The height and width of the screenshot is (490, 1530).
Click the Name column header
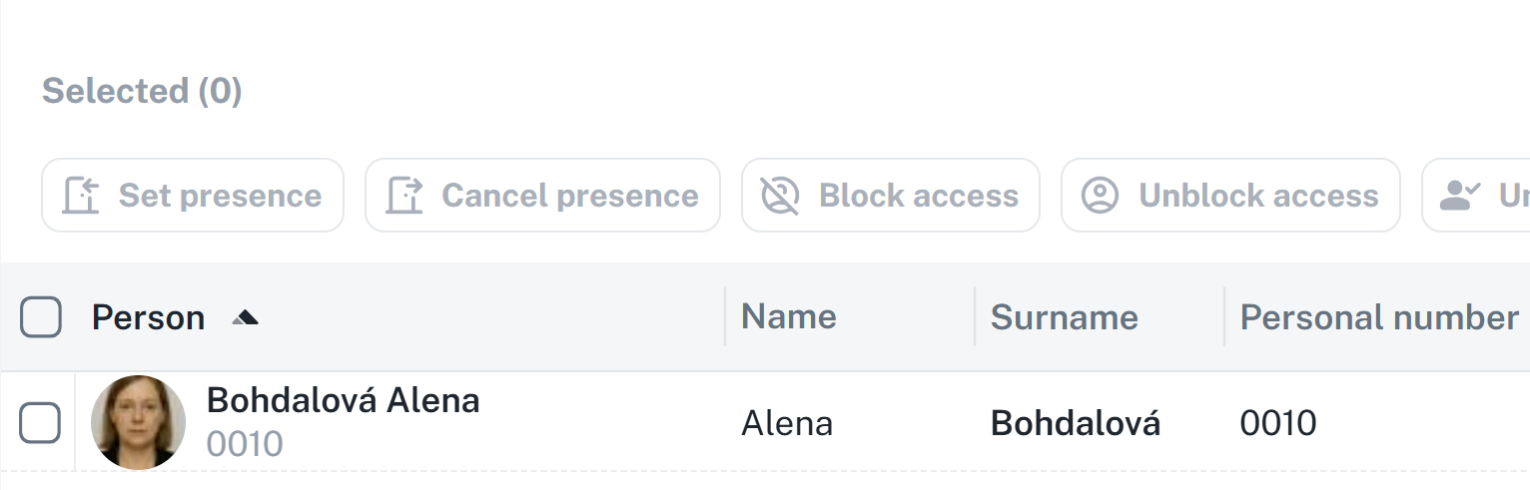coord(789,317)
